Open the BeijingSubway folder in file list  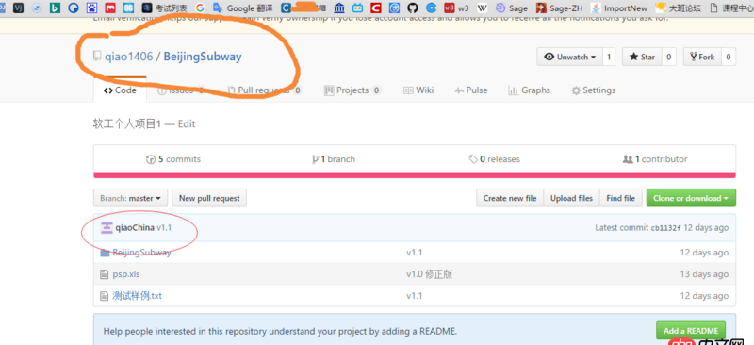pyautogui.click(x=142, y=253)
